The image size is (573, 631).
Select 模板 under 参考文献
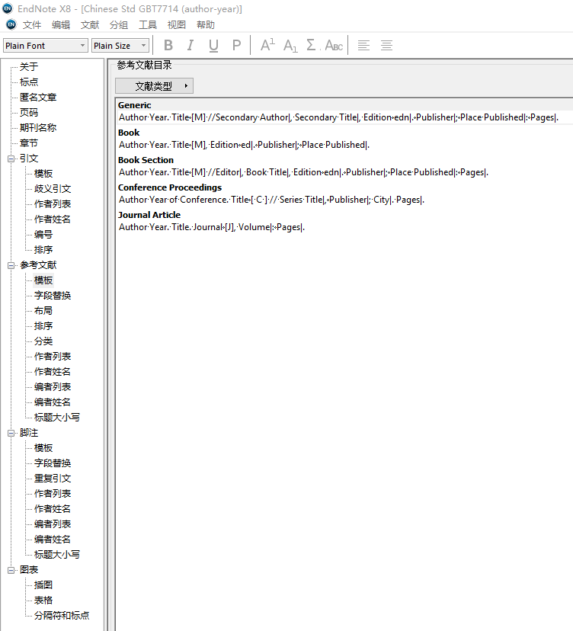[x=43, y=280]
